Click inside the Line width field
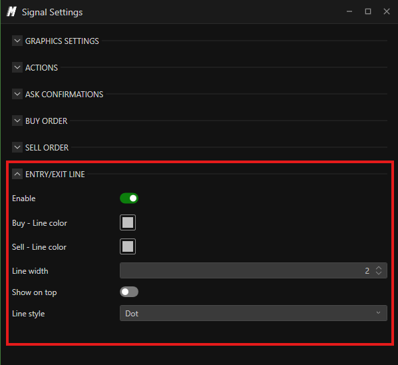398x365 pixels. [254, 270]
